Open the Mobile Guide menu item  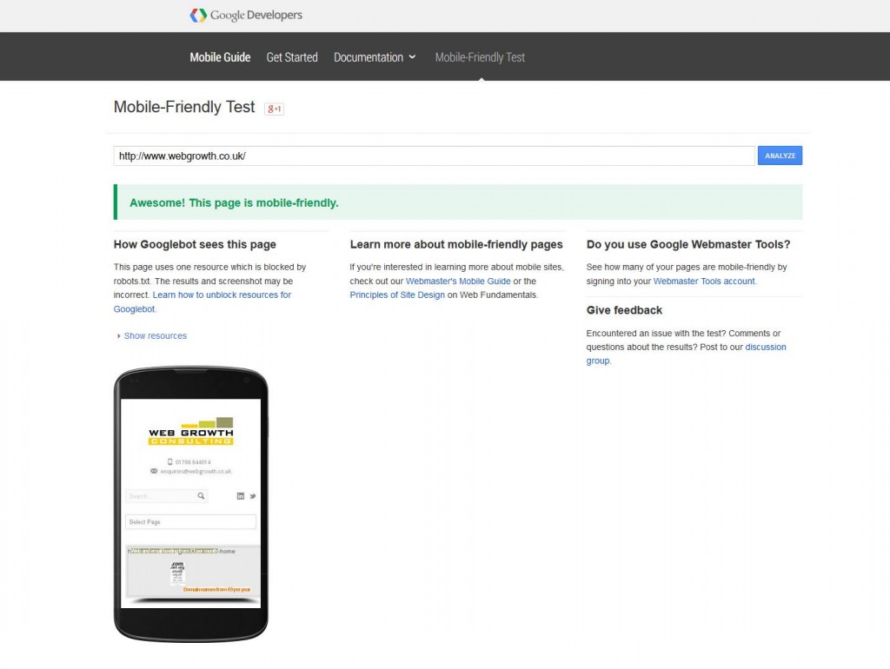[220, 57]
